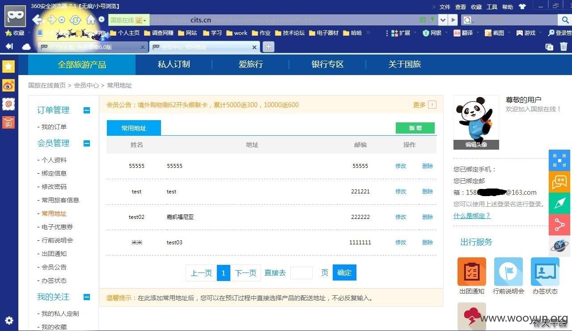
Task: Open the 网银 dropdown
Action: point(446,33)
